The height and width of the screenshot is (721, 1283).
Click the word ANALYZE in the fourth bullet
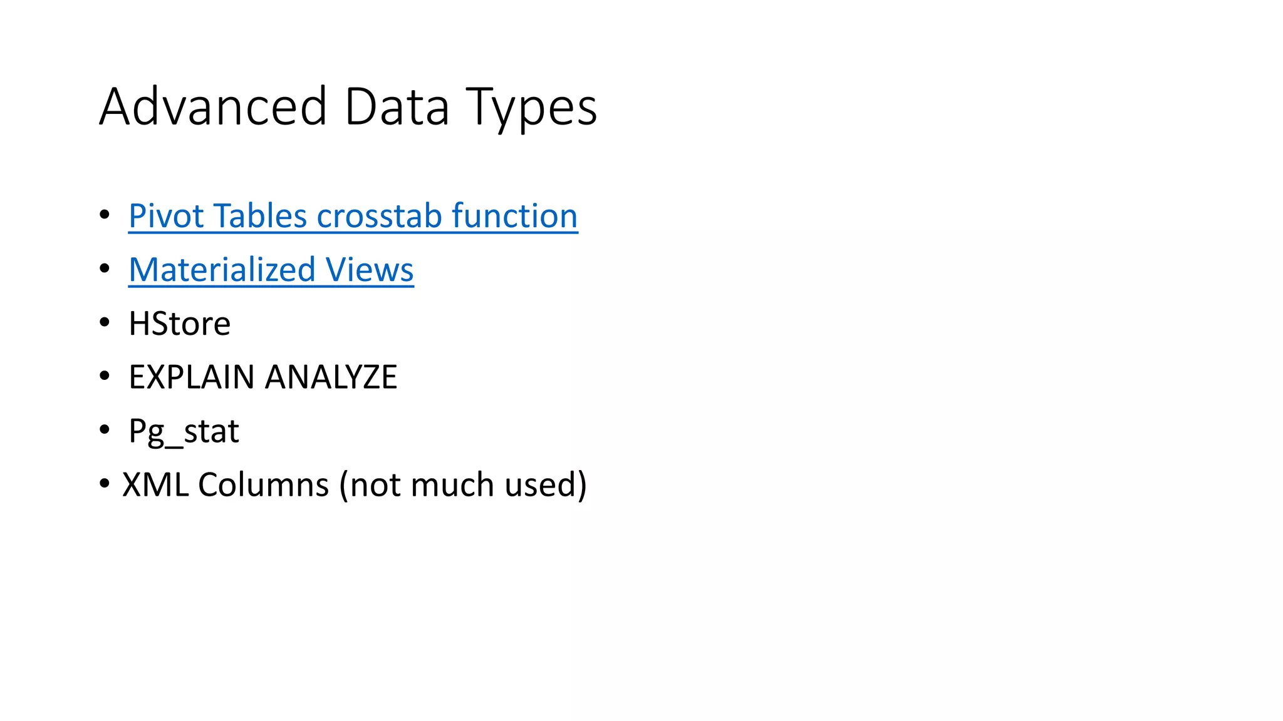[x=331, y=377]
